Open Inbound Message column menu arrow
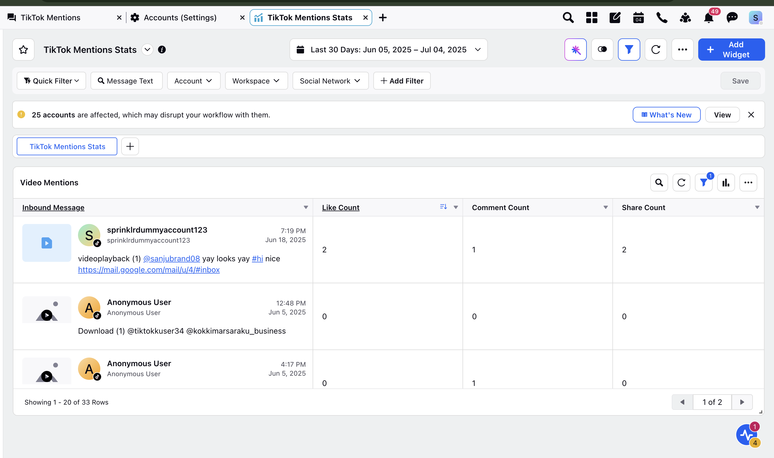Image resolution: width=774 pixels, height=458 pixels. tap(306, 207)
